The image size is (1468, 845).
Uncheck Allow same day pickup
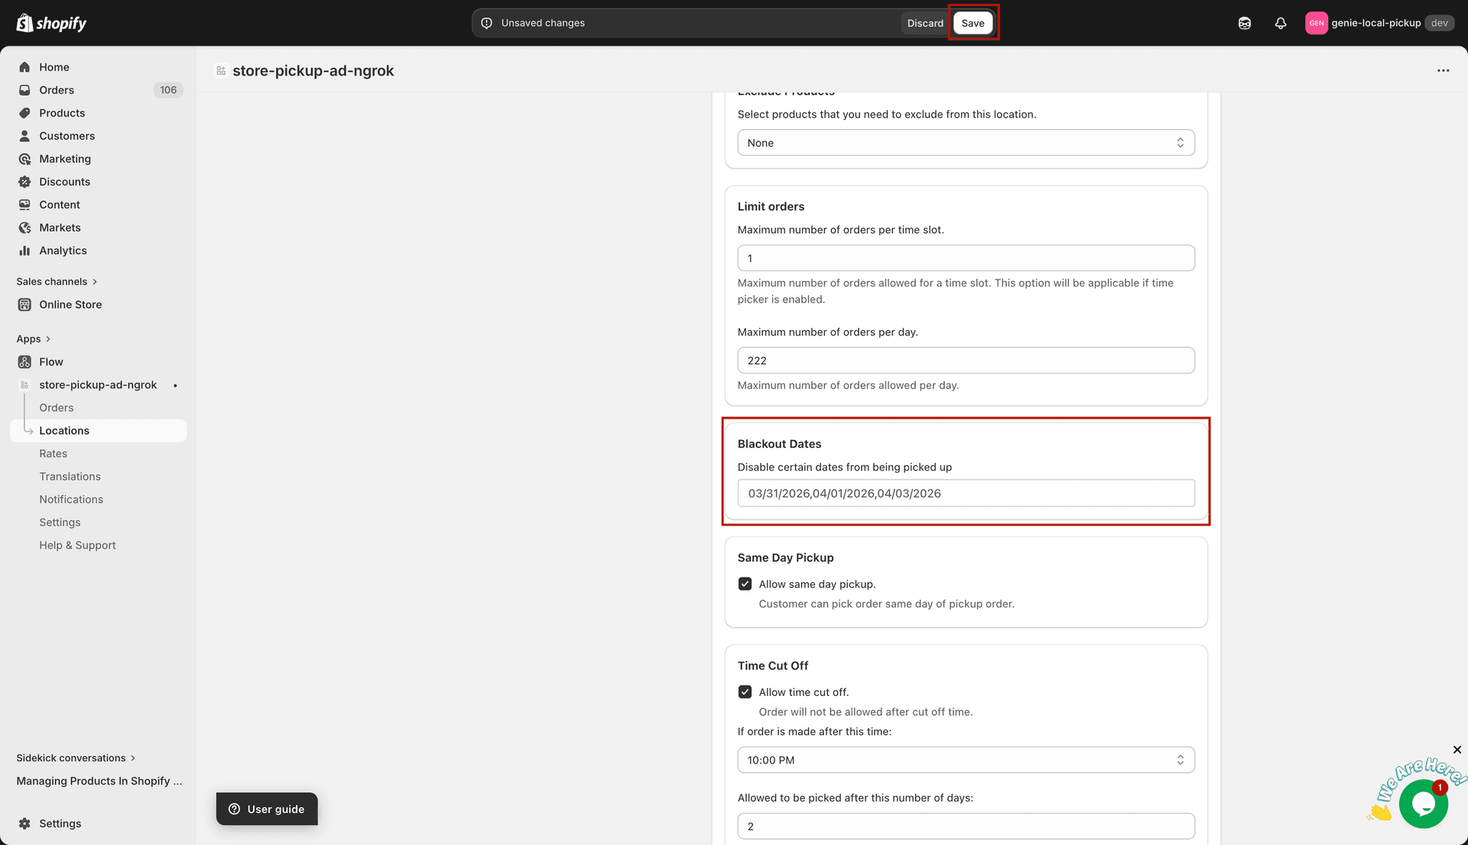[x=745, y=584]
